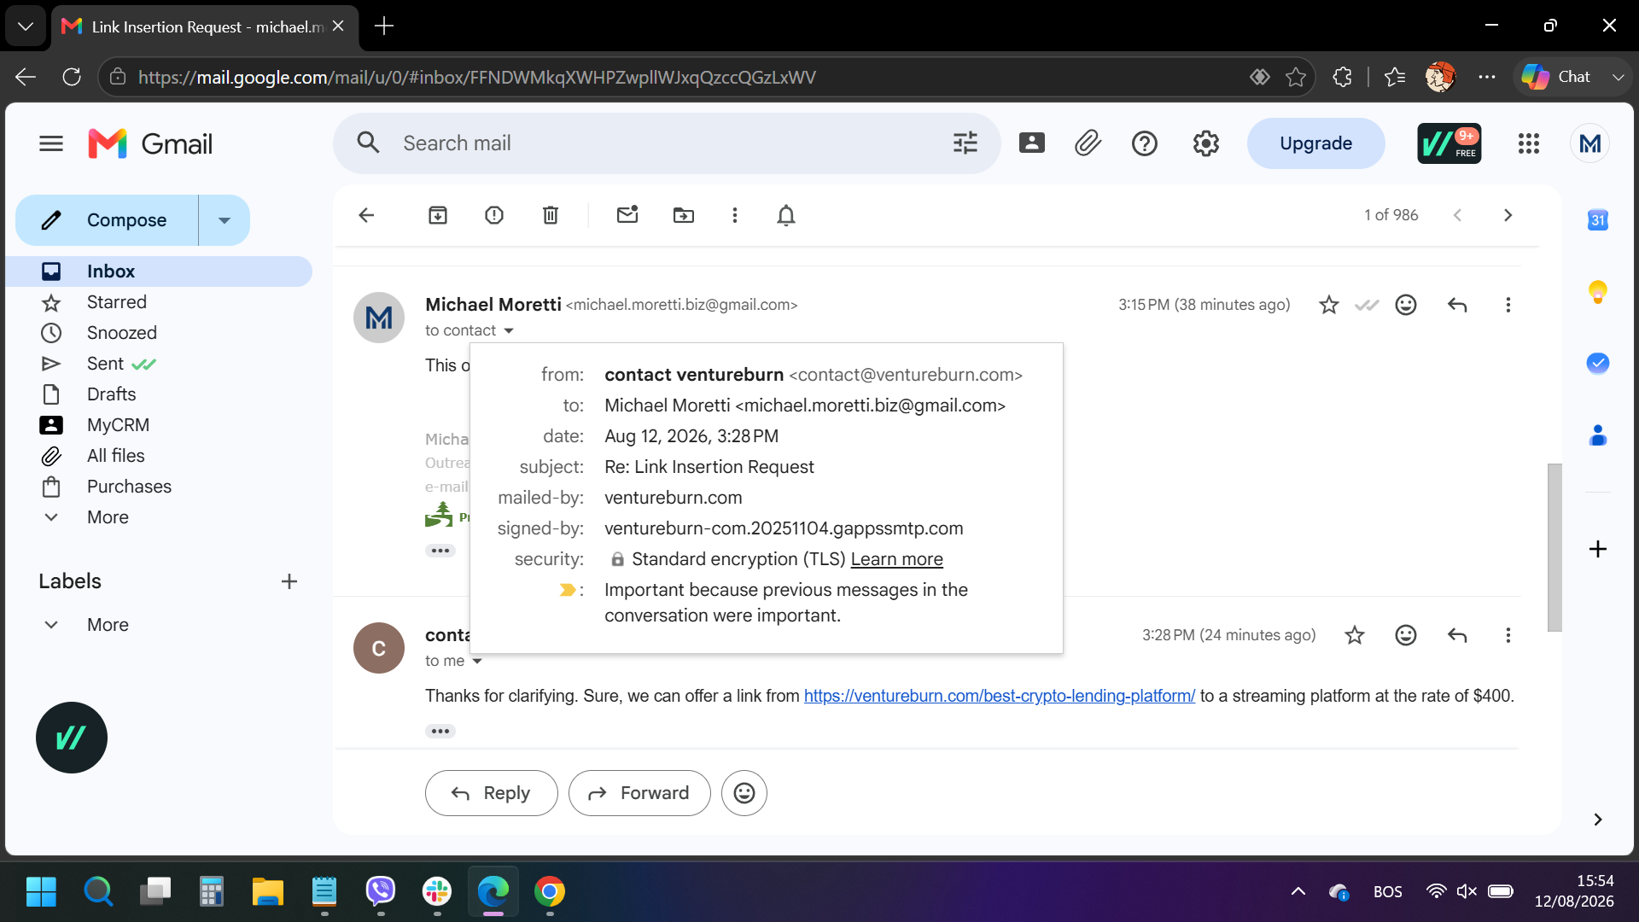This screenshot has height=922, width=1639.
Task: Delete this conversation
Action: click(x=551, y=215)
